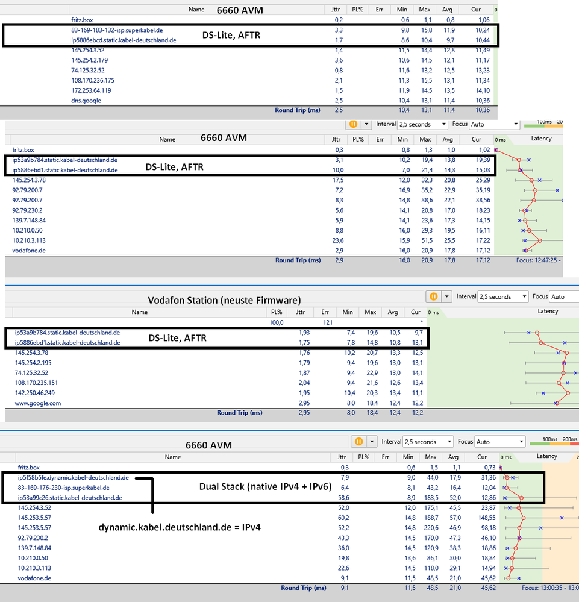This screenshot has width=579, height=602.
Task: Click latency color scale in Dual Stack panel
Action: (554, 444)
